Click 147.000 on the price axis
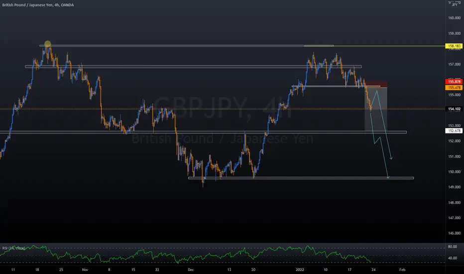 [454, 218]
